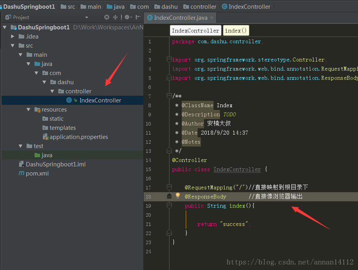358x270 pixels.
Task: Collapse the com package arrow
Action: (x=37, y=73)
